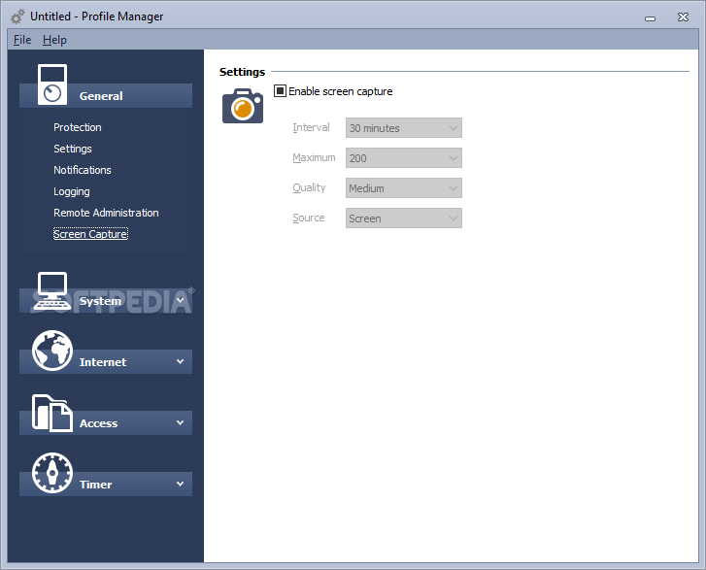Screen dimensions: 706x570
Task: Select the Access section header label
Action: tap(99, 423)
